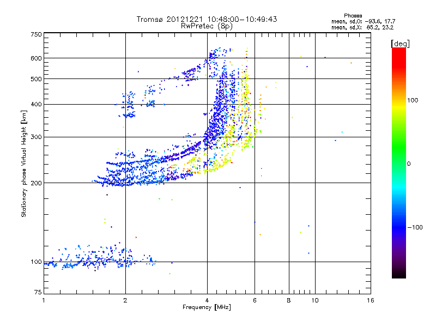
Task: Click the -100 label beside the colorbar
Action: coord(415,227)
